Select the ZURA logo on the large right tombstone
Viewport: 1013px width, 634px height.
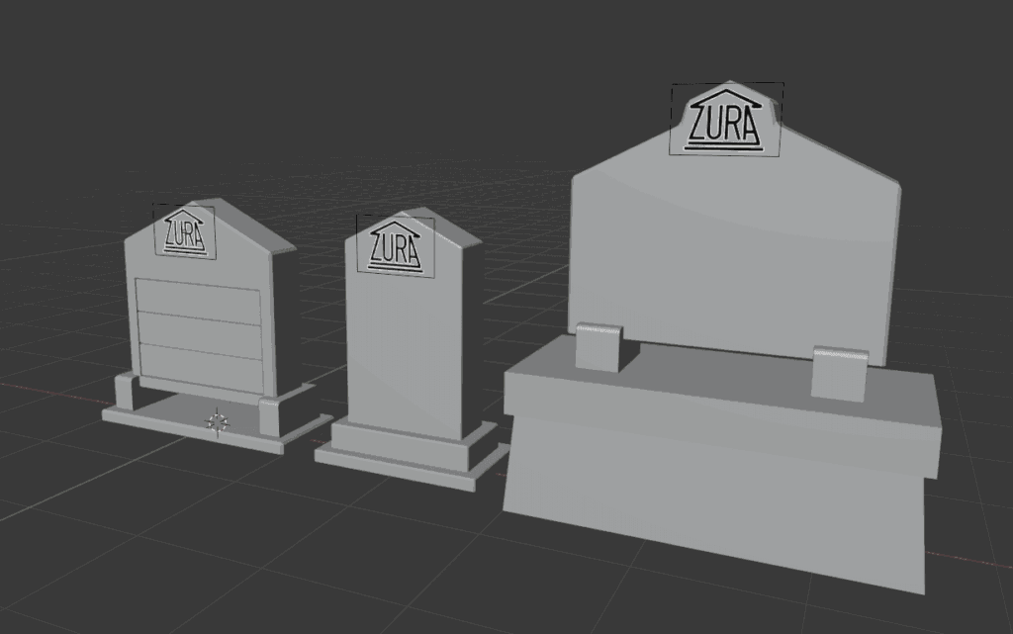[726, 121]
